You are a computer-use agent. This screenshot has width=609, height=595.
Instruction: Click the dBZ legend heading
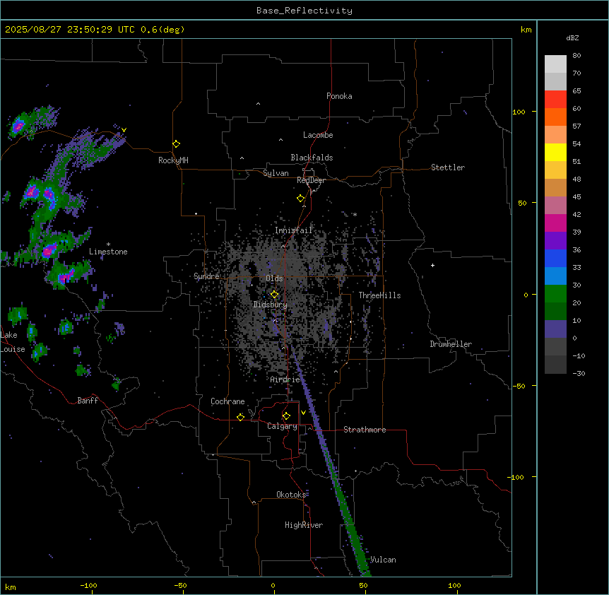coord(572,37)
